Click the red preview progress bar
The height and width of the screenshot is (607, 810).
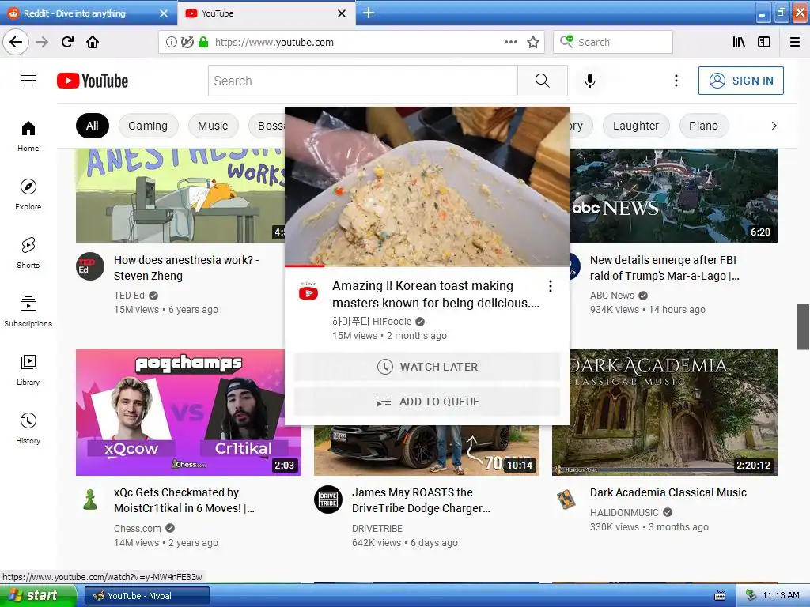(305, 266)
